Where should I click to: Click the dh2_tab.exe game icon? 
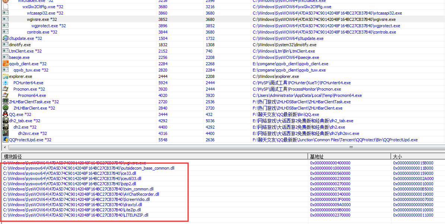coord(6,120)
